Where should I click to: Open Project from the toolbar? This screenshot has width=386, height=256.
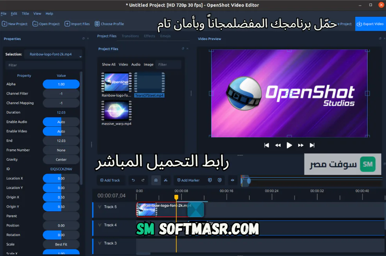(x=46, y=24)
